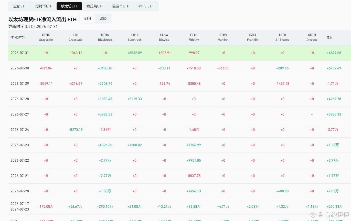The height and width of the screenshot is (221, 351).
Task: Click the -8380.48 FETH value
Action: (194, 84)
